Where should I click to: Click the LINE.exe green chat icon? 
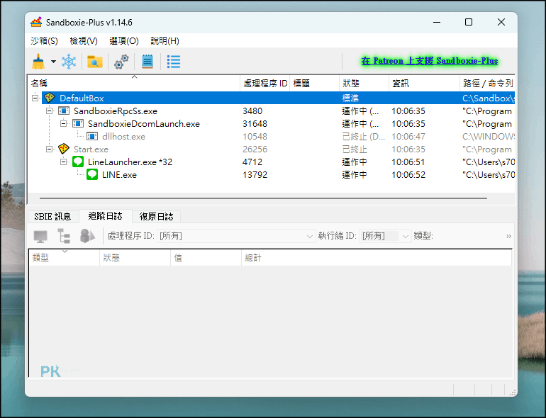coord(92,174)
